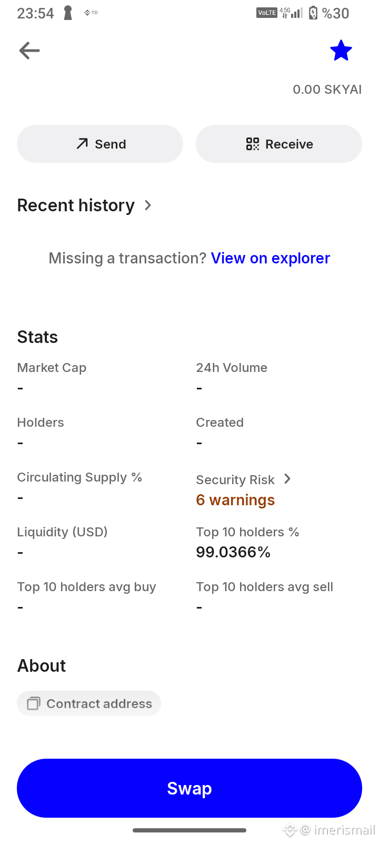Open the Security Risk label
Screen dimensions: 379x843
(235, 480)
